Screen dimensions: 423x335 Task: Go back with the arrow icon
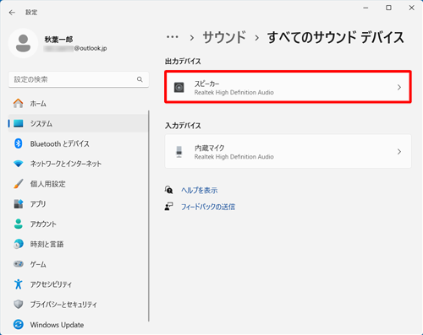point(12,13)
